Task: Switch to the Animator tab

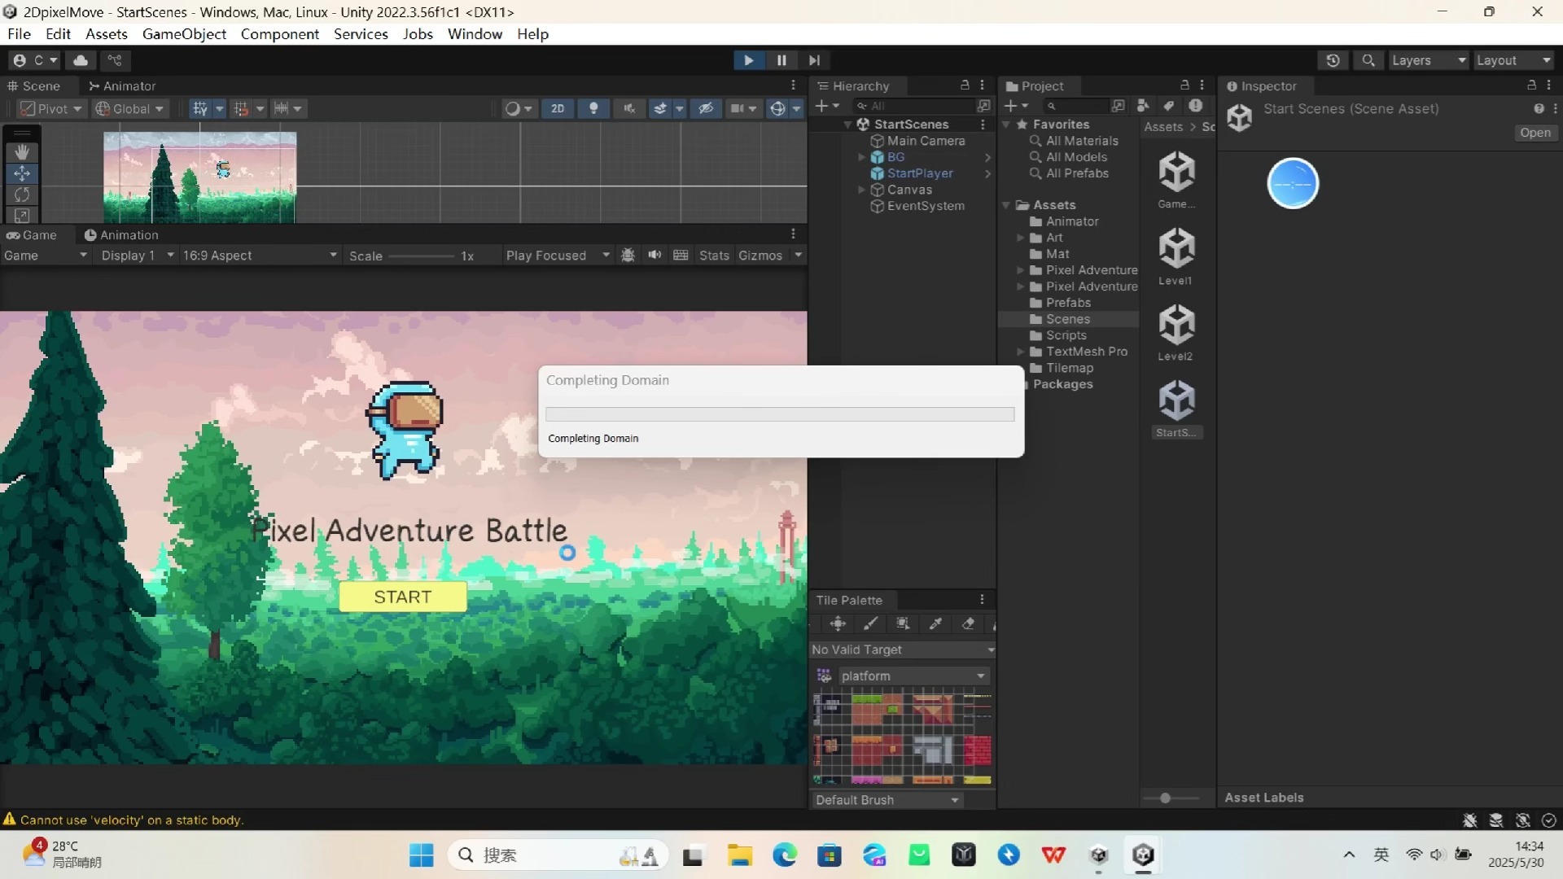Action: 130,85
